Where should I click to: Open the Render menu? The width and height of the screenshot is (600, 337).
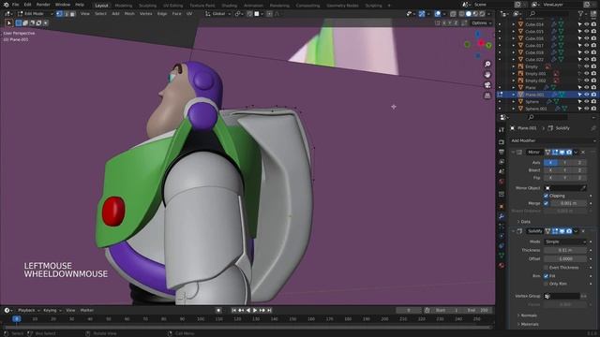43,5
